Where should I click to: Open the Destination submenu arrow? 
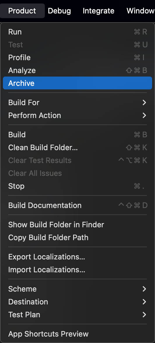coord(144,302)
